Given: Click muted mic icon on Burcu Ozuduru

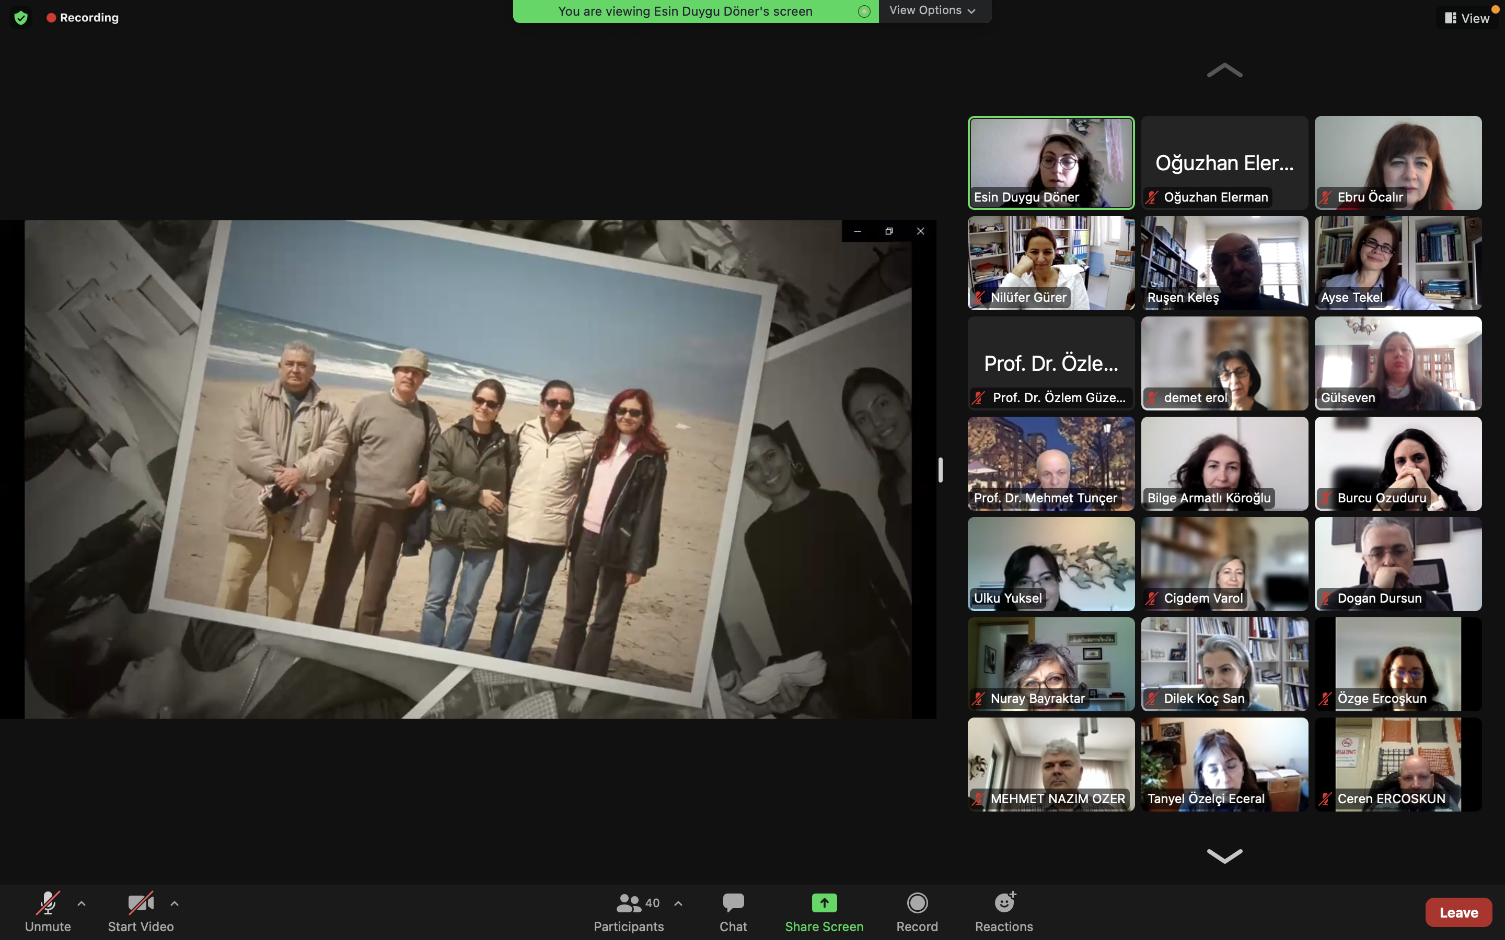Looking at the screenshot, I should coord(1325,499).
